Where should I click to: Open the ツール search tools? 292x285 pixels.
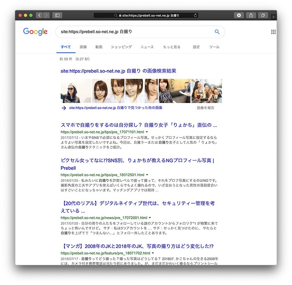click(214, 47)
